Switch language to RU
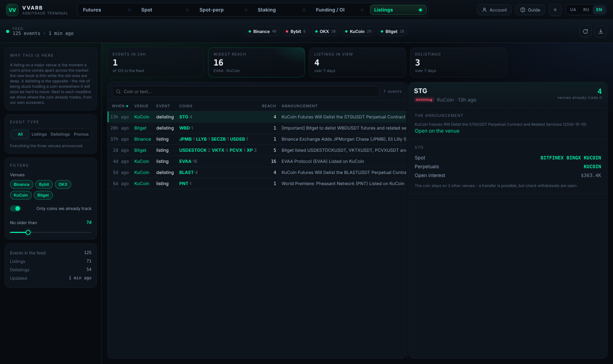 (586, 10)
